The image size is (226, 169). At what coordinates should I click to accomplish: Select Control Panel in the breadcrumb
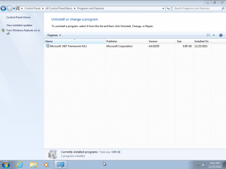[x=33, y=9]
